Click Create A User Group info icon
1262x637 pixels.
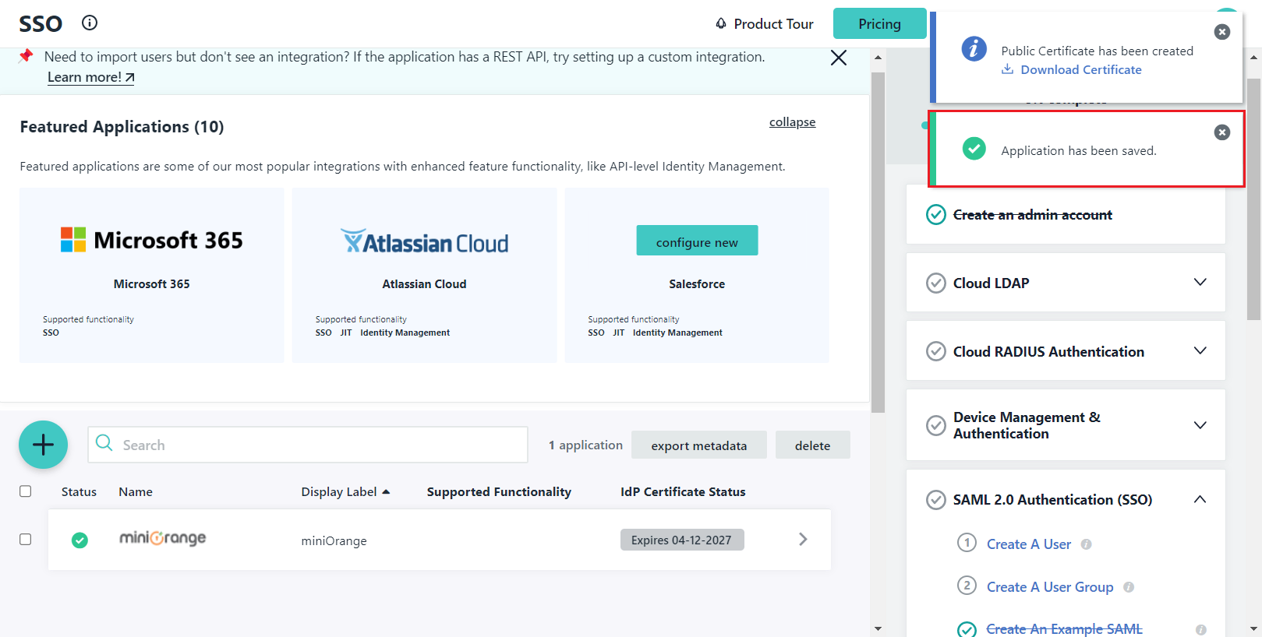1128,587
